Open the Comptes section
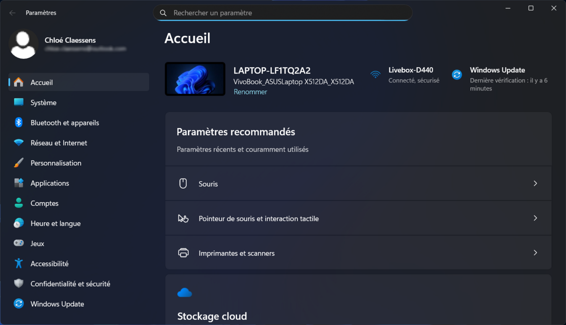The image size is (566, 325). [x=79, y=203]
